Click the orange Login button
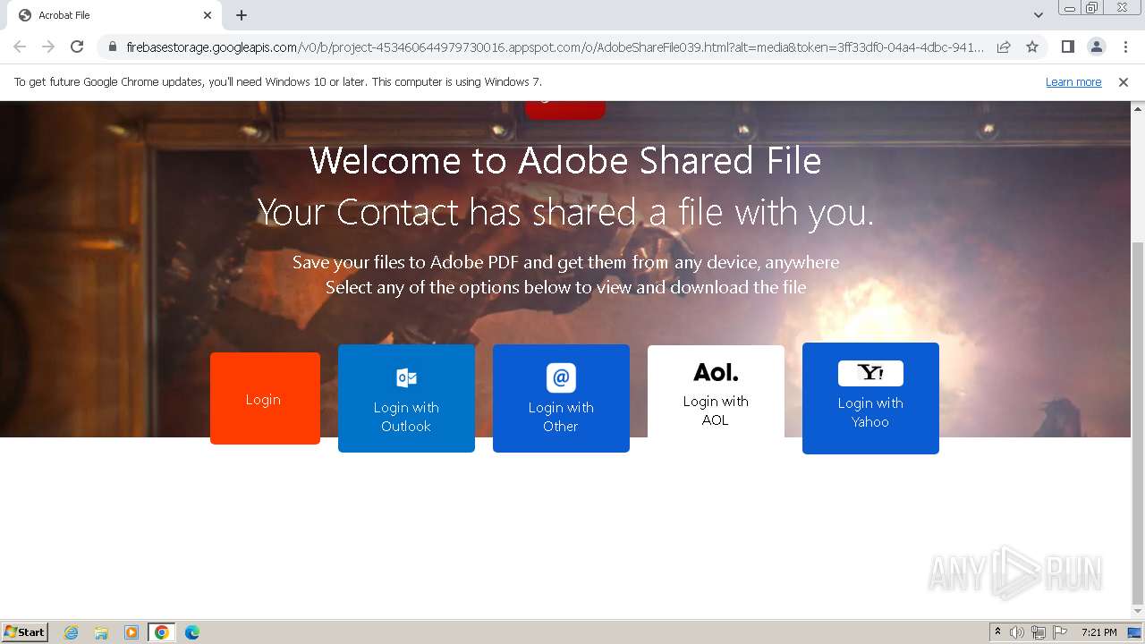1145x644 pixels. click(265, 398)
